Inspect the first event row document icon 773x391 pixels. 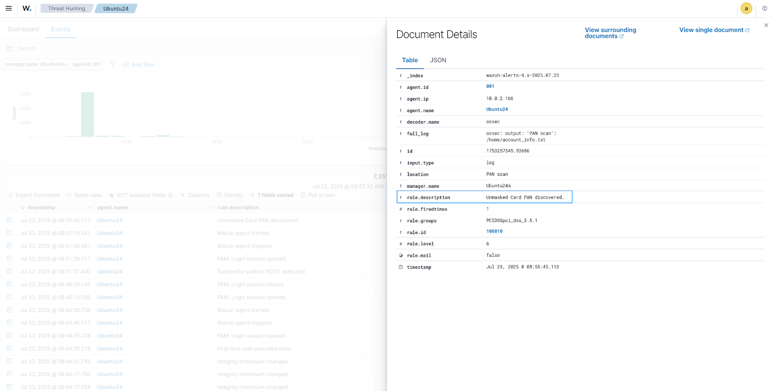9,220
